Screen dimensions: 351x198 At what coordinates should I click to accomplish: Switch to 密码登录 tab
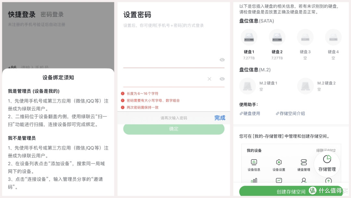[x=52, y=15]
